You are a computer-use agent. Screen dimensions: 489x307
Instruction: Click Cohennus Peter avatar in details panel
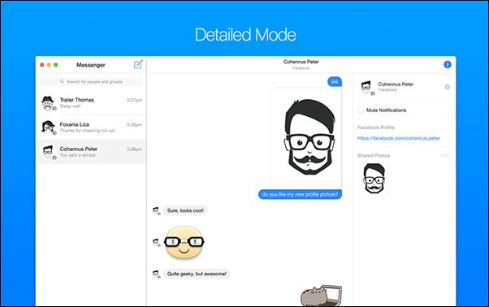pos(366,87)
